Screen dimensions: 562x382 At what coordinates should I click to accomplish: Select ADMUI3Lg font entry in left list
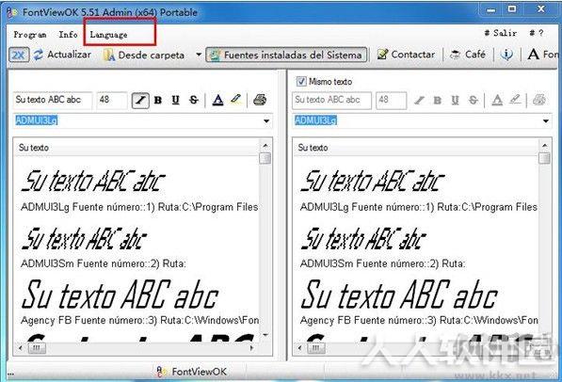(x=139, y=191)
